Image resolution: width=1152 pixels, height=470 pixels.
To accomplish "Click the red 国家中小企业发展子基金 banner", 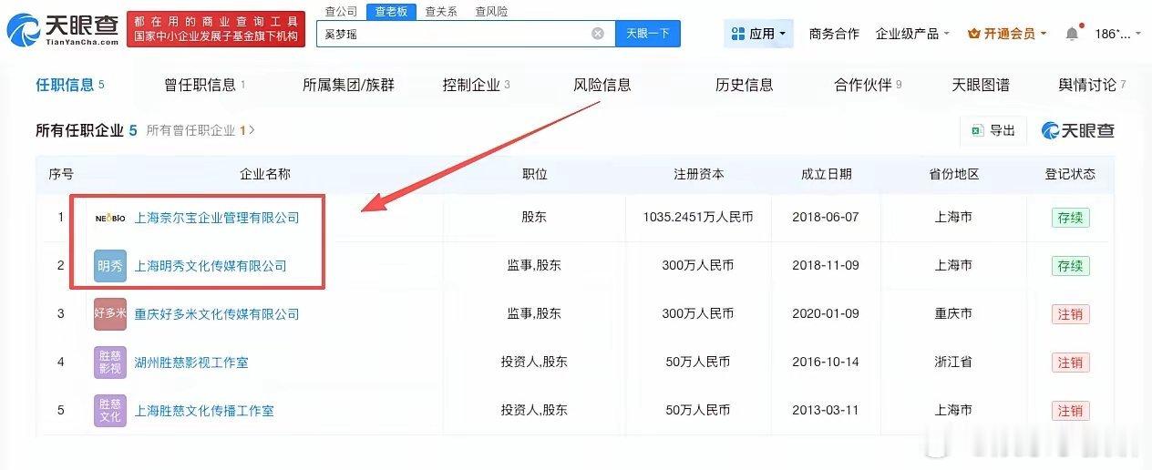I will (x=216, y=30).
